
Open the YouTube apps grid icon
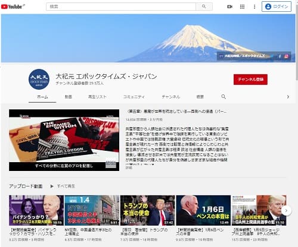[x=242, y=7]
